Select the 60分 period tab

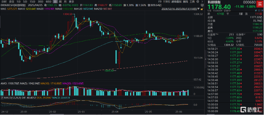[49, 2]
